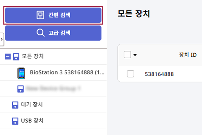The width and height of the screenshot is (202, 135).
Task: Click the side panel arrow at the left edge
Action: (2, 39)
